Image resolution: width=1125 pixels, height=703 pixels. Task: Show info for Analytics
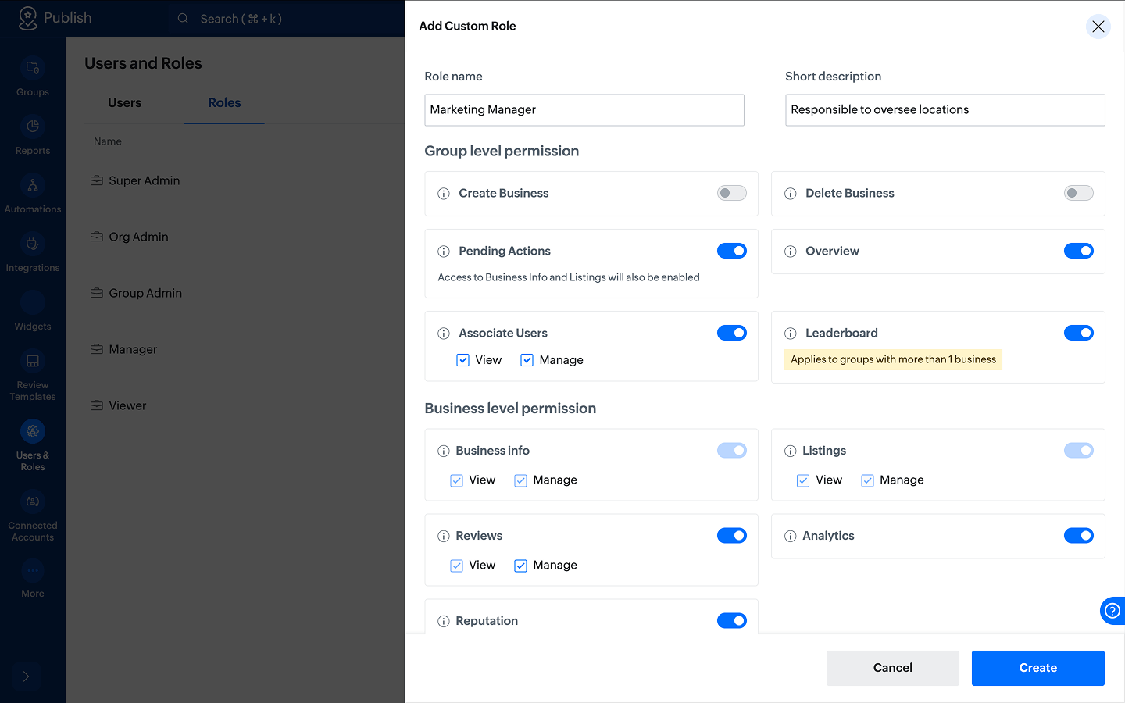[x=791, y=536]
